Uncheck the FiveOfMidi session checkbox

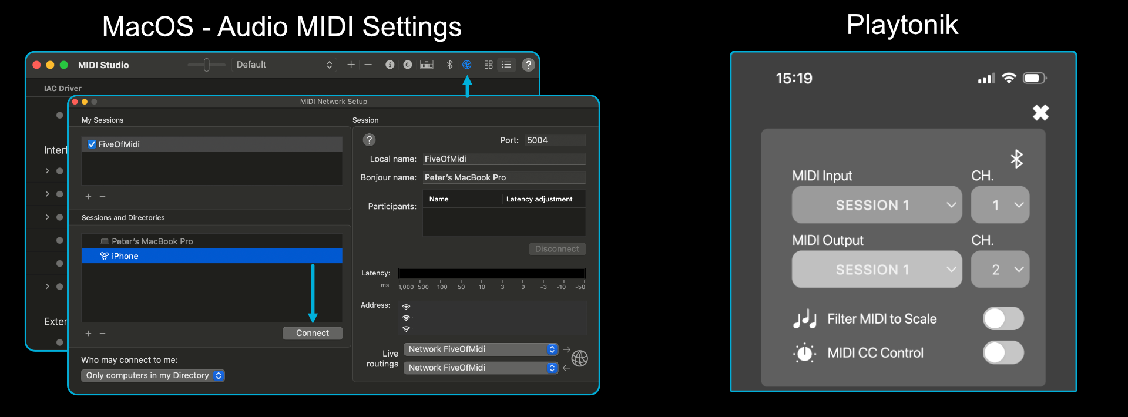(x=92, y=144)
